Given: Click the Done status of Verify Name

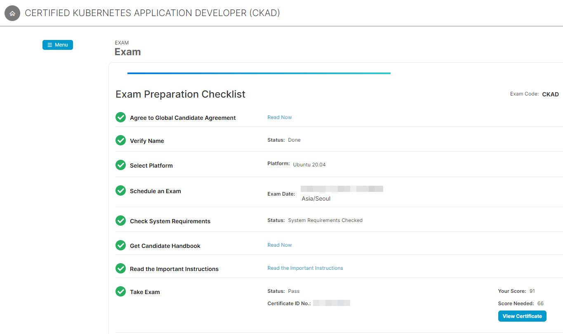Looking at the screenshot, I should (294, 140).
